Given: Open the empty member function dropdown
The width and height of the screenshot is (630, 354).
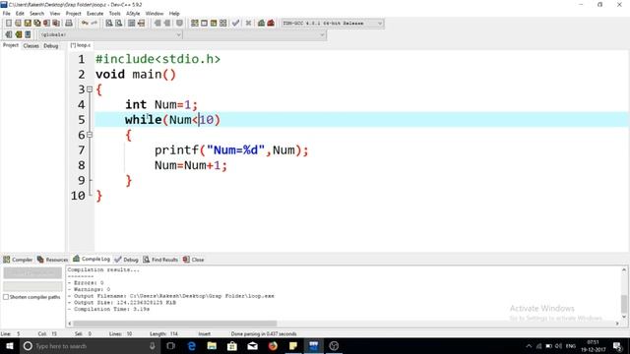Looking at the screenshot, I should tap(255, 35).
